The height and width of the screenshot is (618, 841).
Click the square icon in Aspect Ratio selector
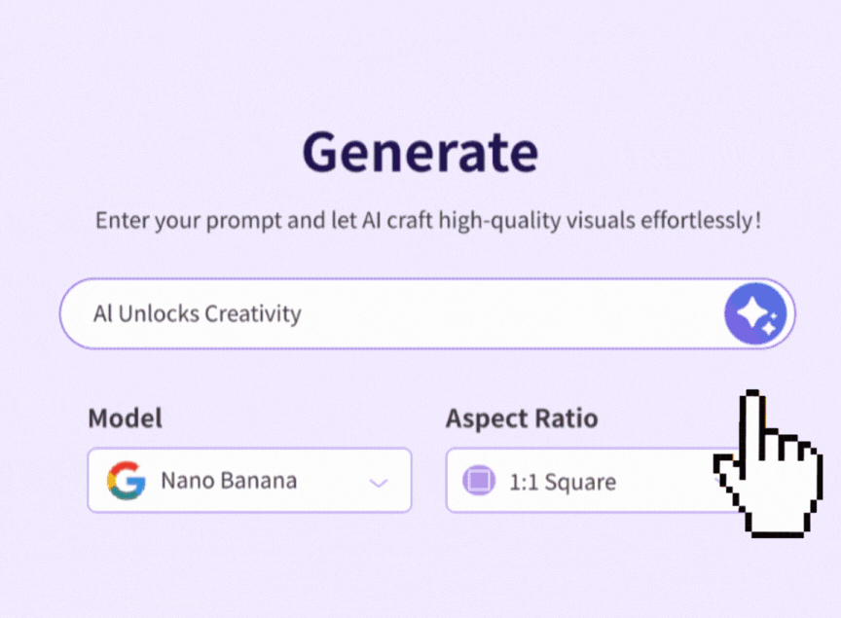pyautogui.click(x=478, y=480)
